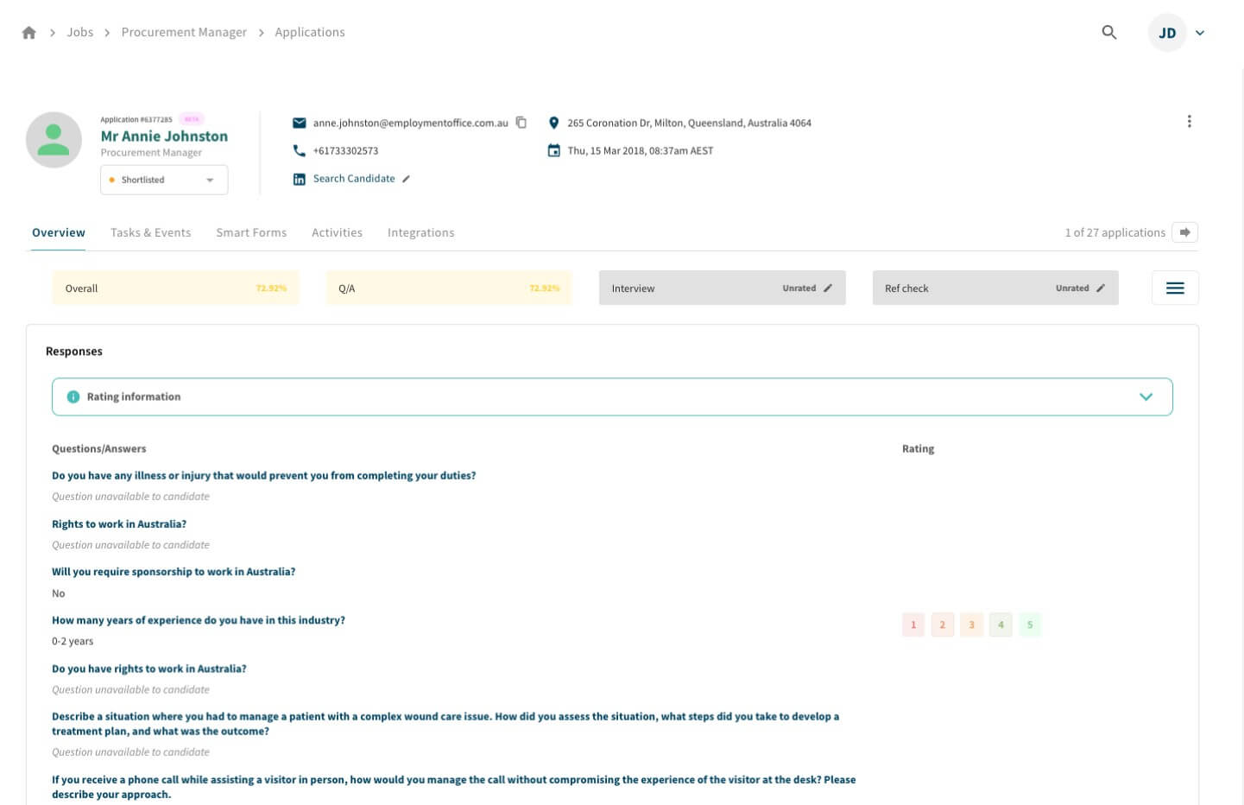The height and width of the screenshot is (805, 1244).
Task: Click the calendar icon beside the application date
Action: click(x=554, y=150)
